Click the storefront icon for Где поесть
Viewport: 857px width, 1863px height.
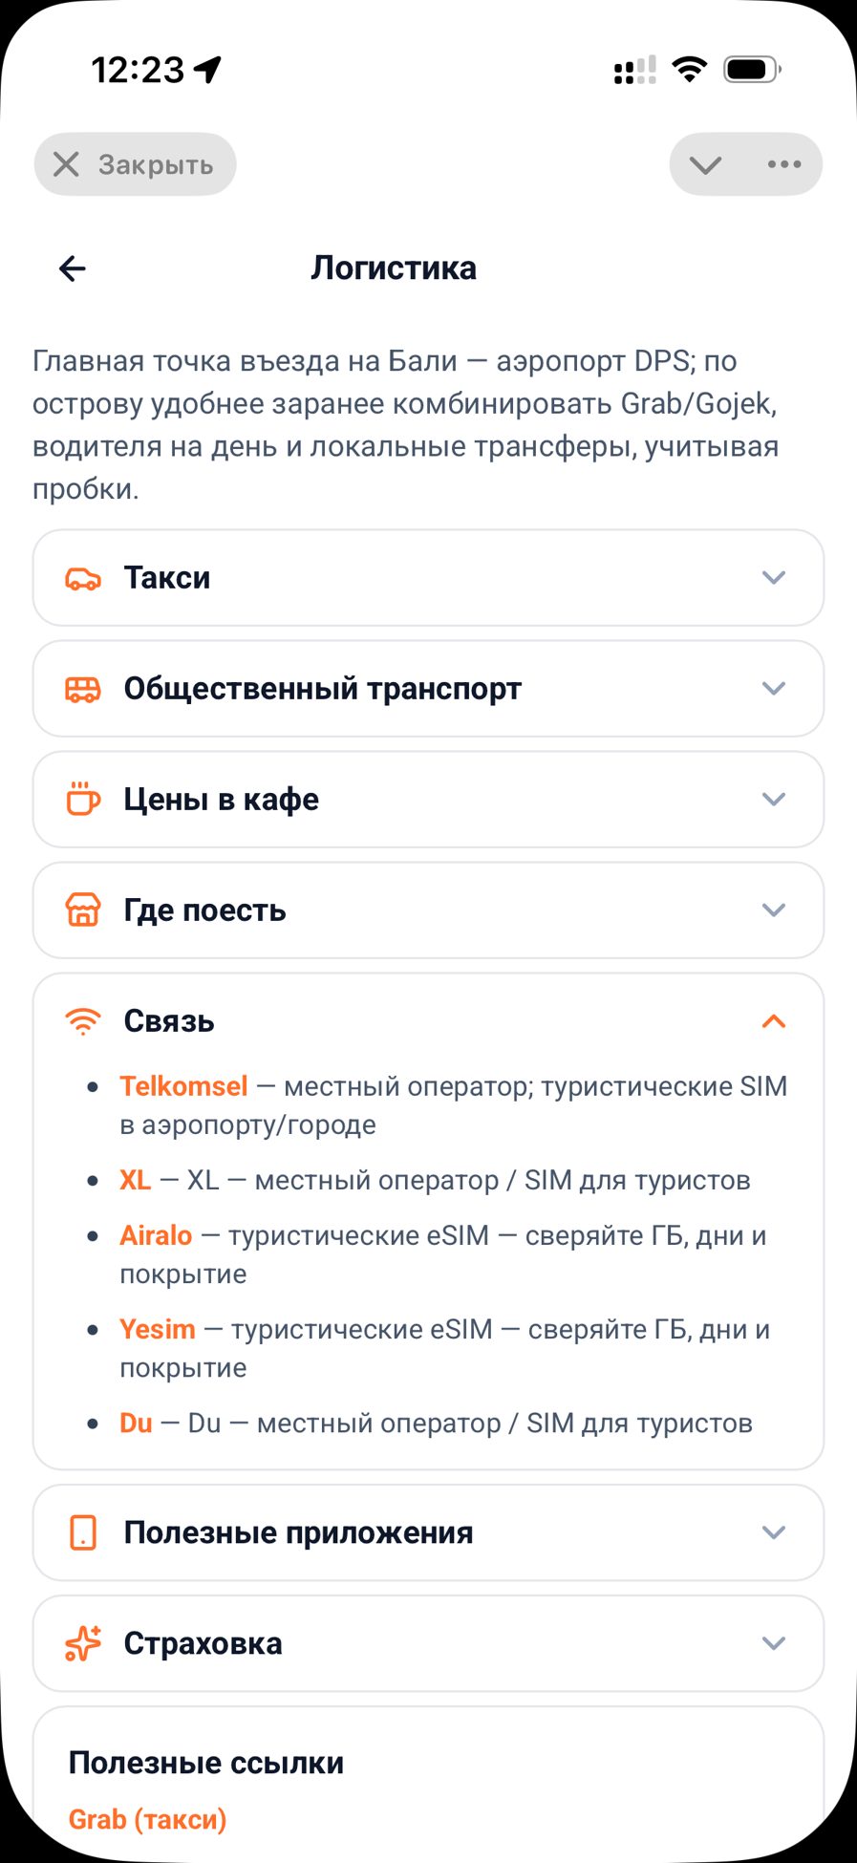point(83,910)
